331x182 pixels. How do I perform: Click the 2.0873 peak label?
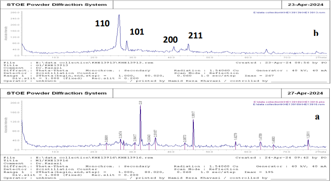point(185,139)
